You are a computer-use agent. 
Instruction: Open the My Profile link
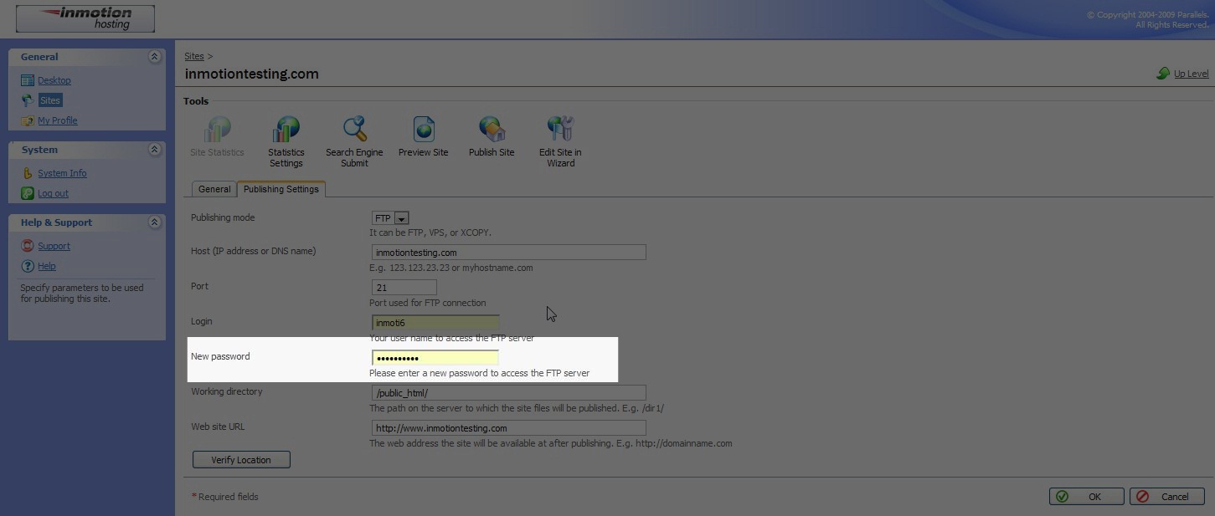[x=58, y=120]
